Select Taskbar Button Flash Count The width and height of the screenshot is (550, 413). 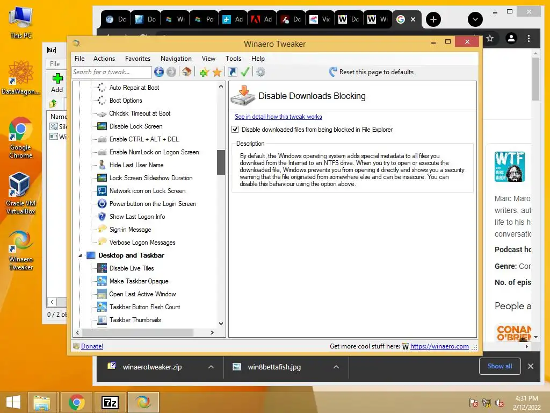point(144,307)
